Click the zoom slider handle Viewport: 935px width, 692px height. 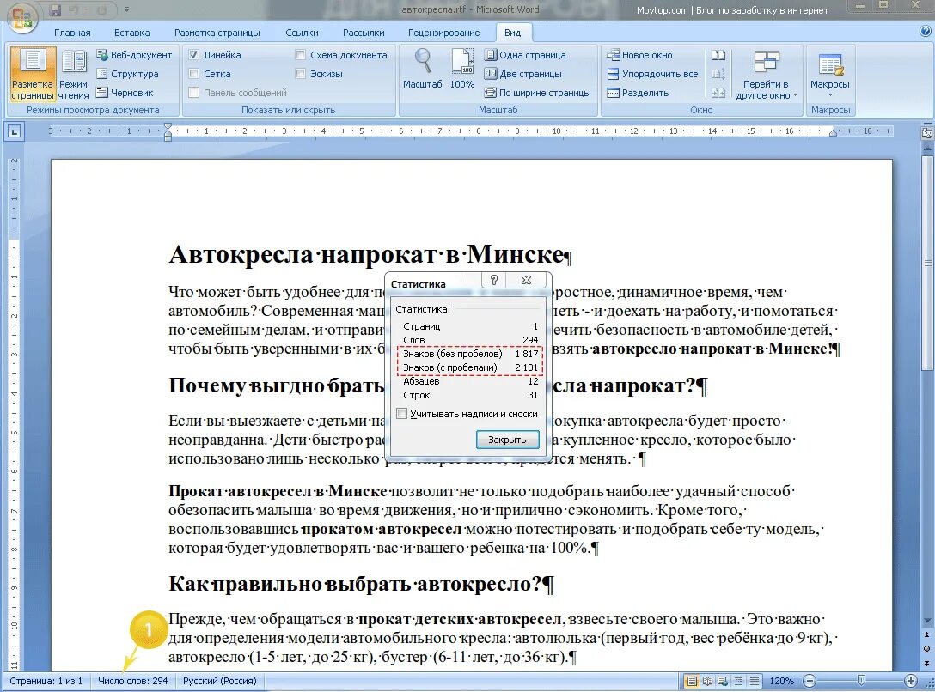point(861,680)
